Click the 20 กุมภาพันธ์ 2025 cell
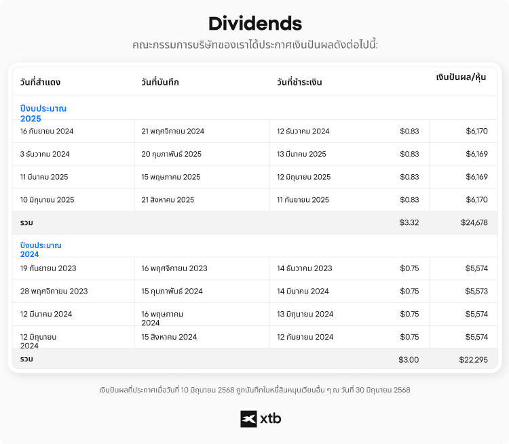Screen dimensions: 509x444 coord(172,154)
